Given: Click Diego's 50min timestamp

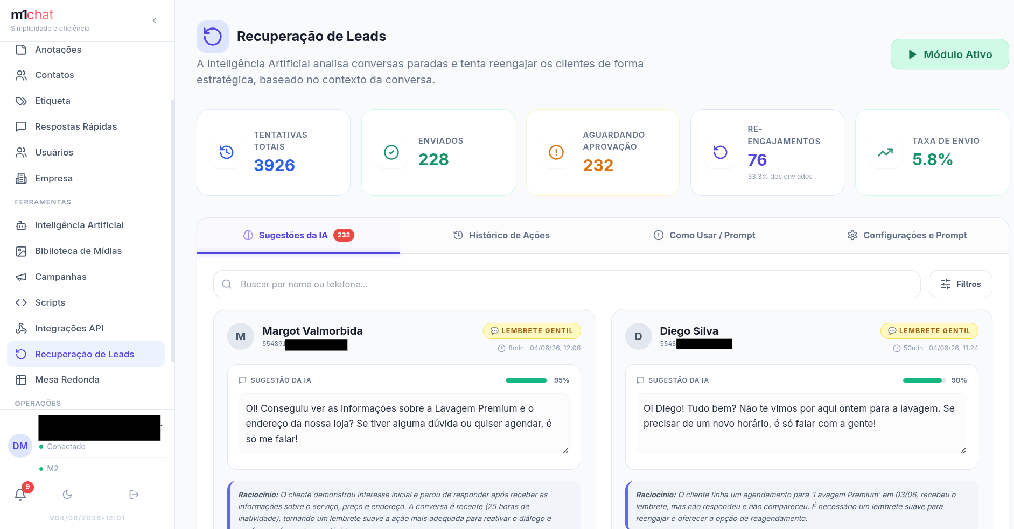Looking at the screenshot, I should (936, 348).
